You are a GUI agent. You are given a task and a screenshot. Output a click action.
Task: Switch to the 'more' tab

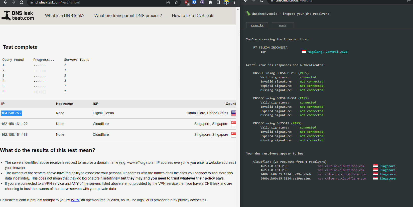coord(283,25)
